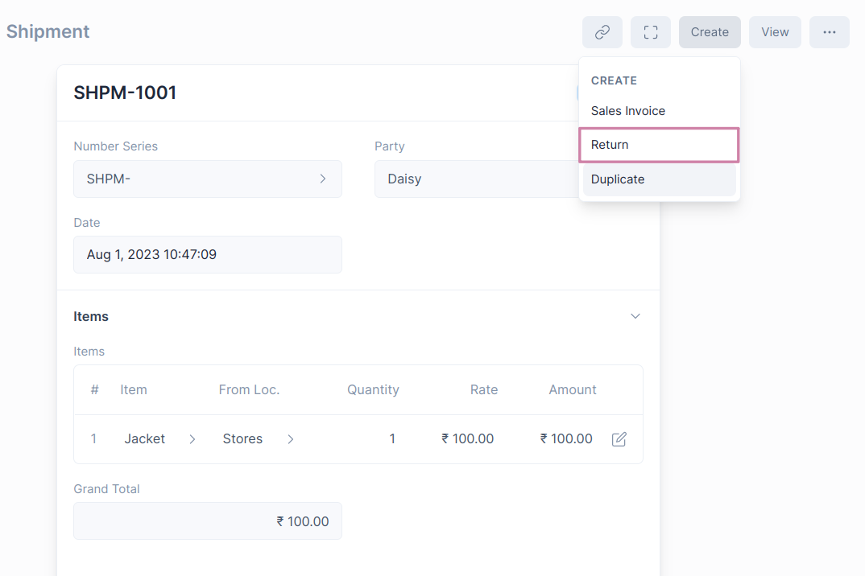Click the Rate cell of Jacket row
The width and height of the screenshot is (865, 576).
point(468,439)
